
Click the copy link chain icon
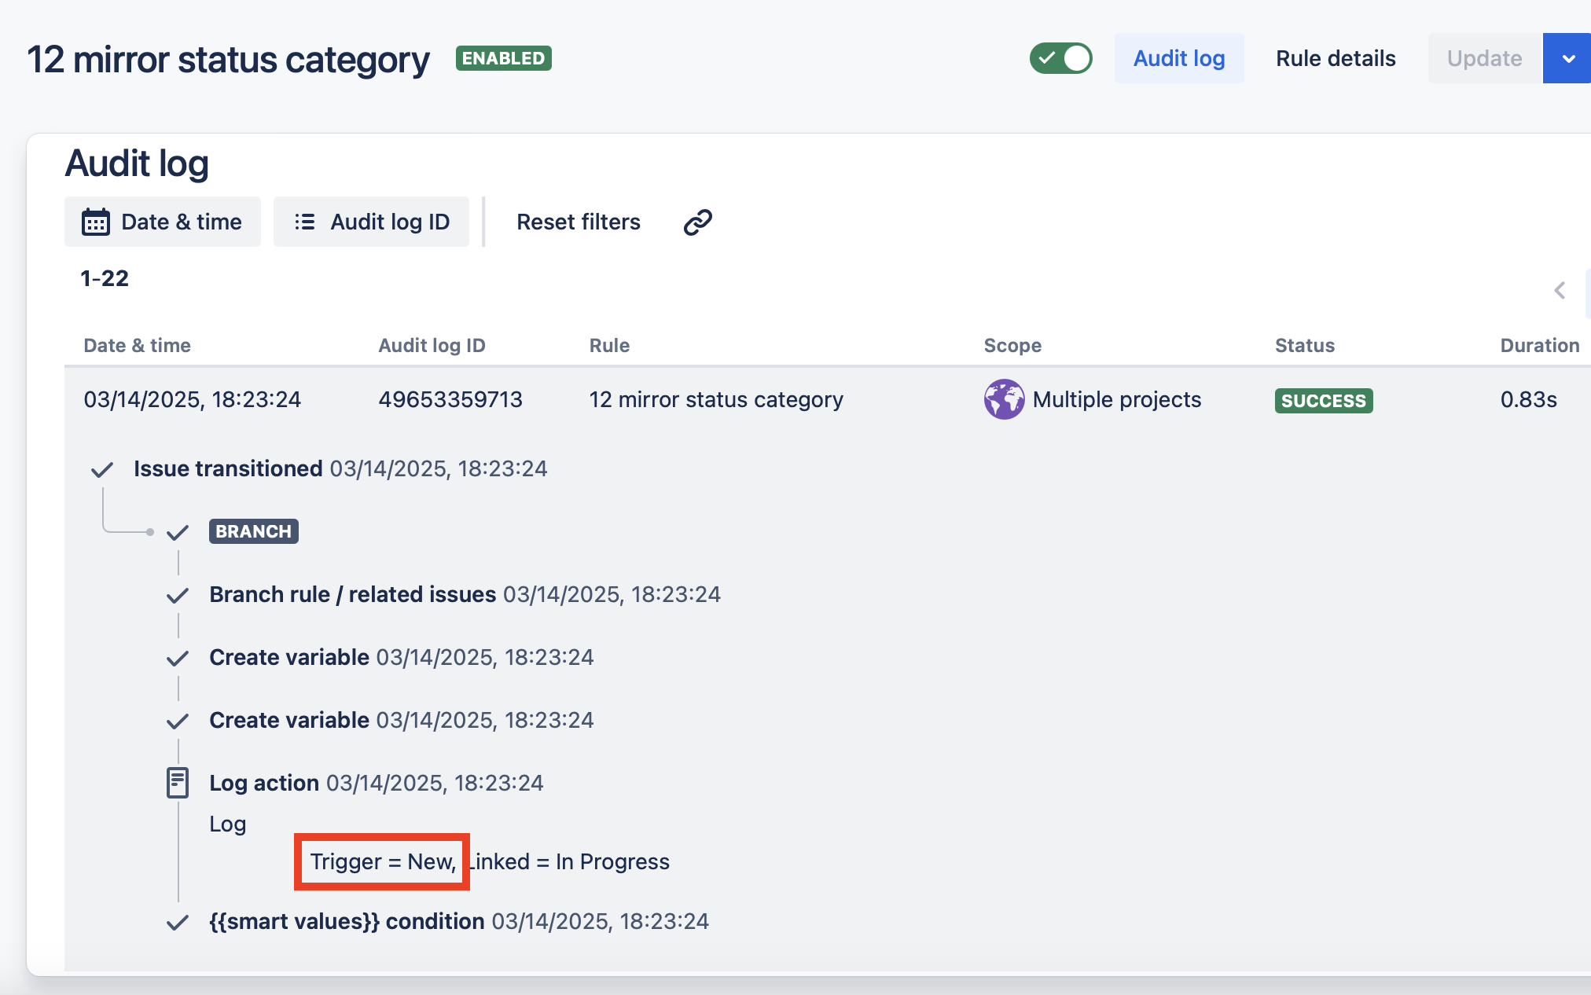pyautogui.click(x=697, y=222)
